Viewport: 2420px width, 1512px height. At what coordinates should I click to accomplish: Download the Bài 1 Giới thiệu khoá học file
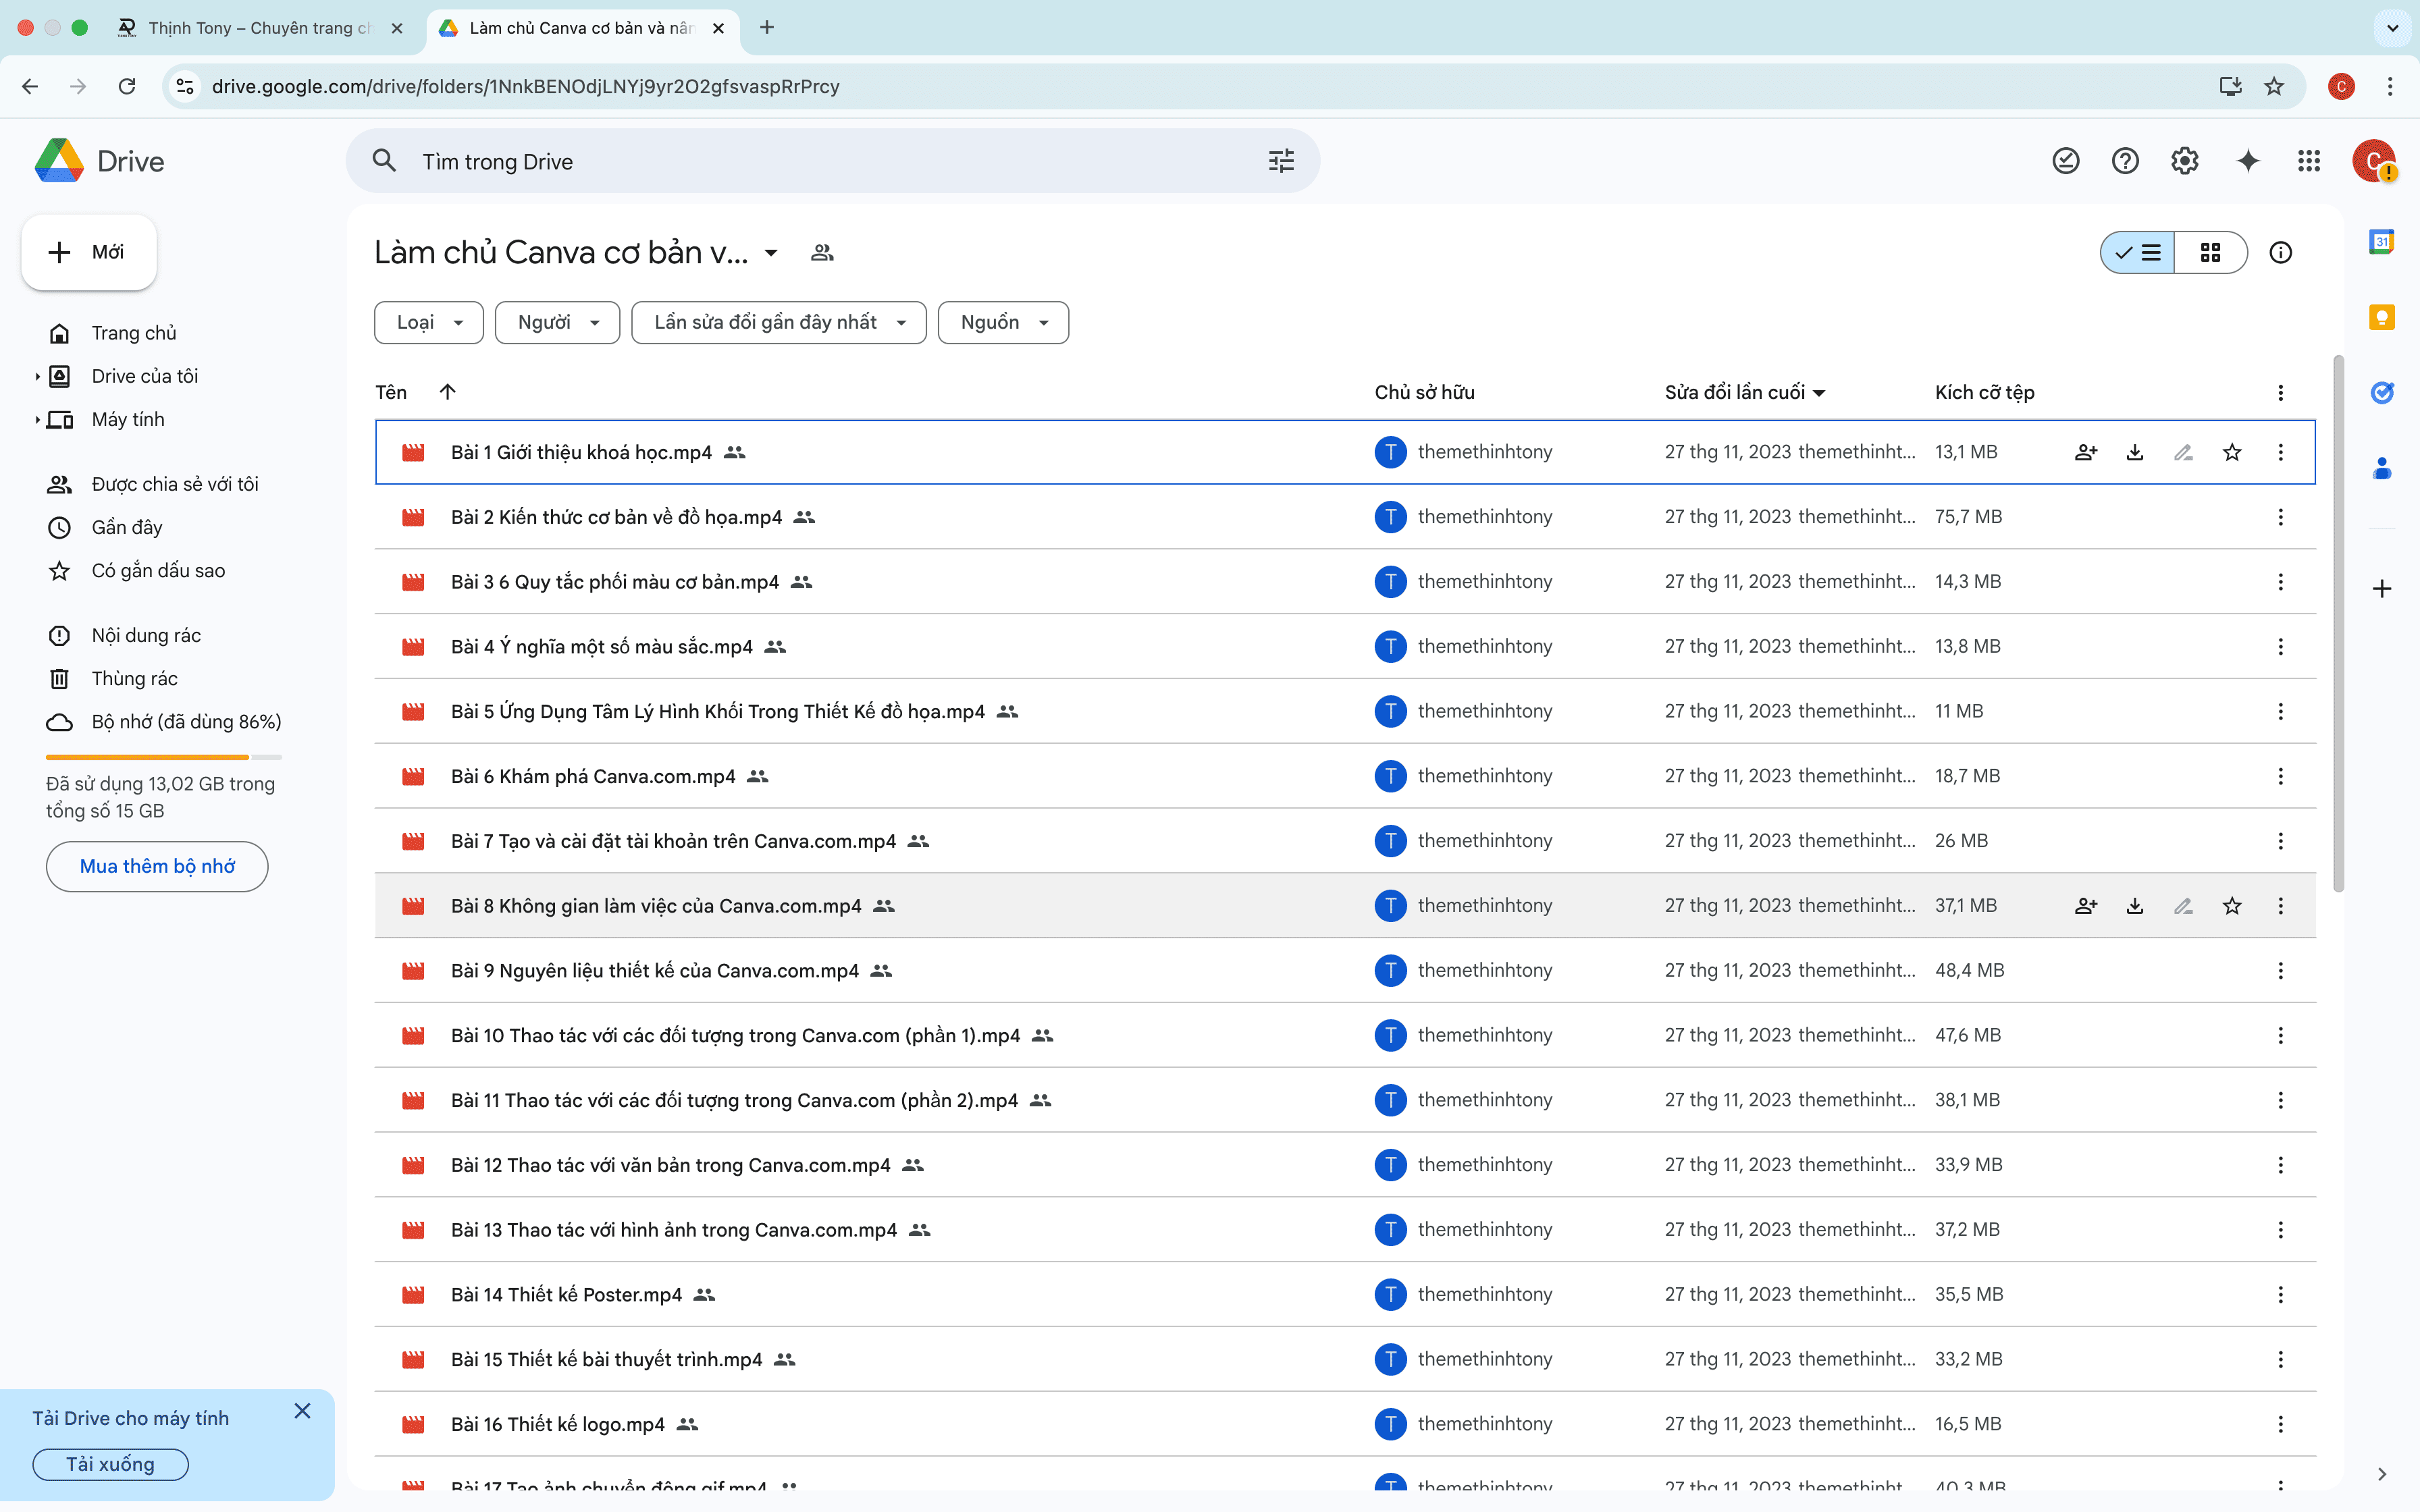tap(2135, 453)
